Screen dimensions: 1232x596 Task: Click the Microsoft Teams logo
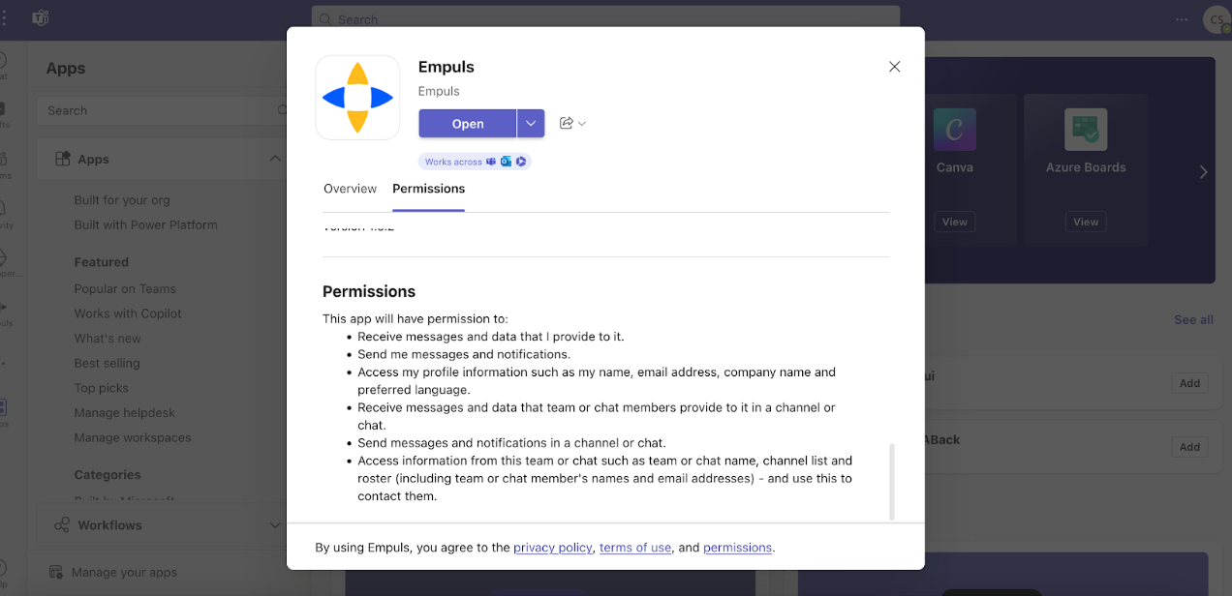(x=41, y=18)
